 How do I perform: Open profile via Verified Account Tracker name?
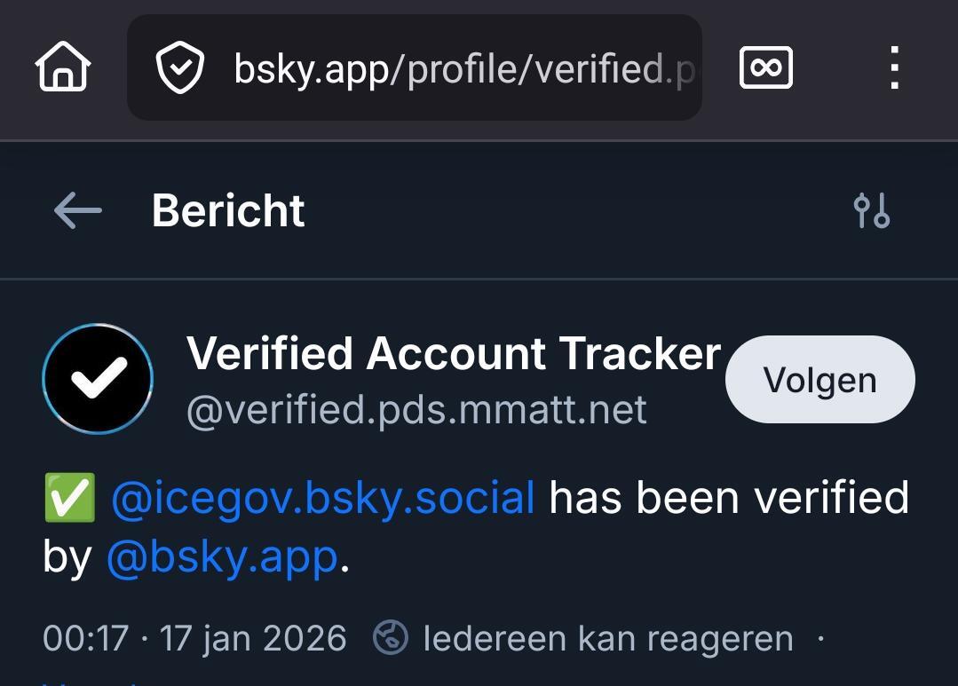point(453,354)
